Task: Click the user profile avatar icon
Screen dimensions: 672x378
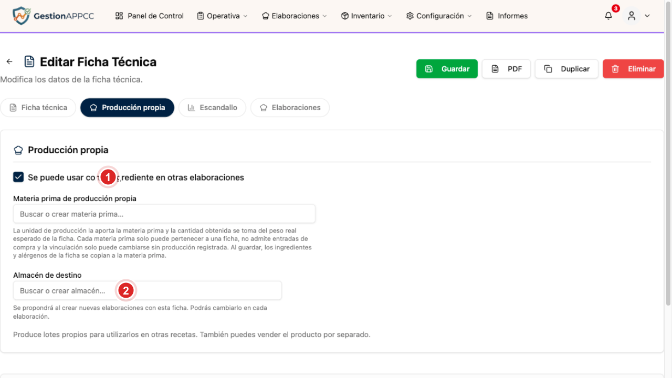Action: pos(632,16)
